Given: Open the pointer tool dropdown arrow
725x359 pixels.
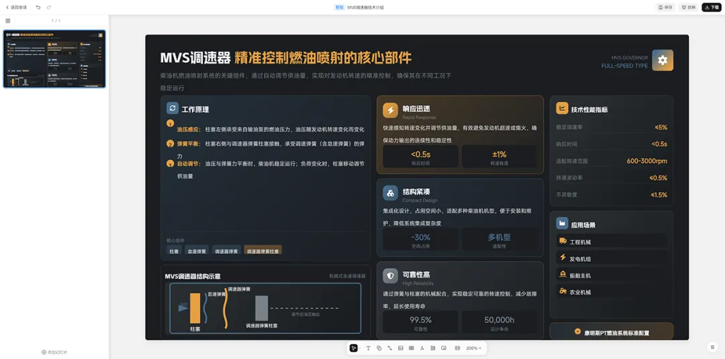Looking at the screenshot, I should (360, 348).
